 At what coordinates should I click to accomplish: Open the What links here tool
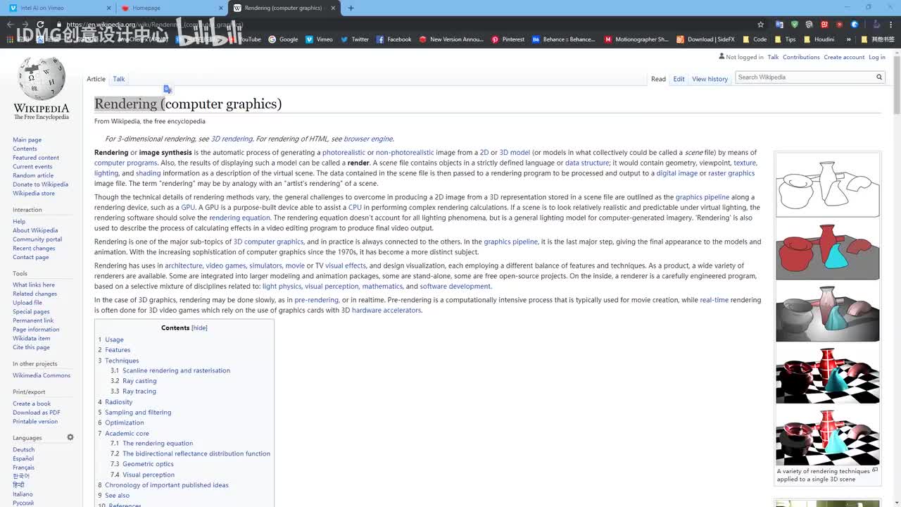[x=34, y=285]
